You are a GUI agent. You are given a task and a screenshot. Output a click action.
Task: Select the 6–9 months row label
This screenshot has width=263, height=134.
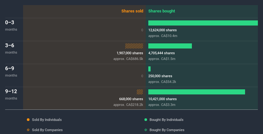10,69
